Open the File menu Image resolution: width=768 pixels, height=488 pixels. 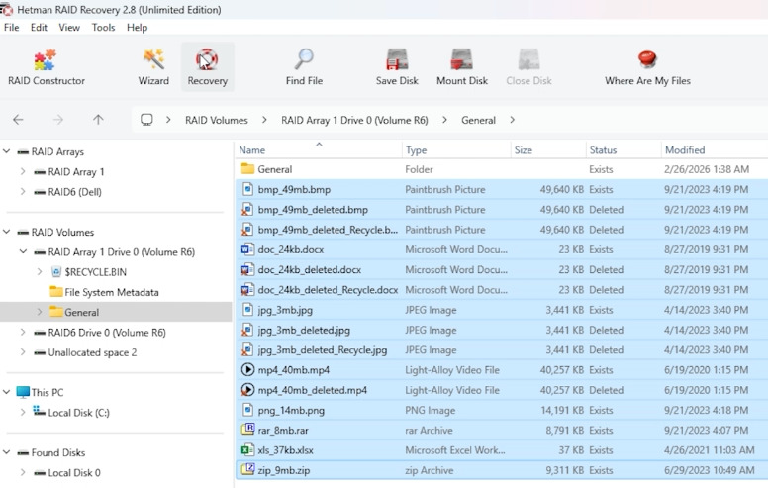[x=11, y=28]
